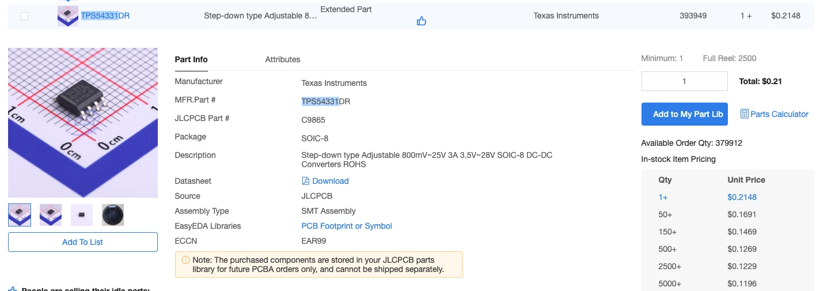The height and width of the screenshot is (291, 816).
Task: Open the Part Info tab
Action: [x=191, y=59]
